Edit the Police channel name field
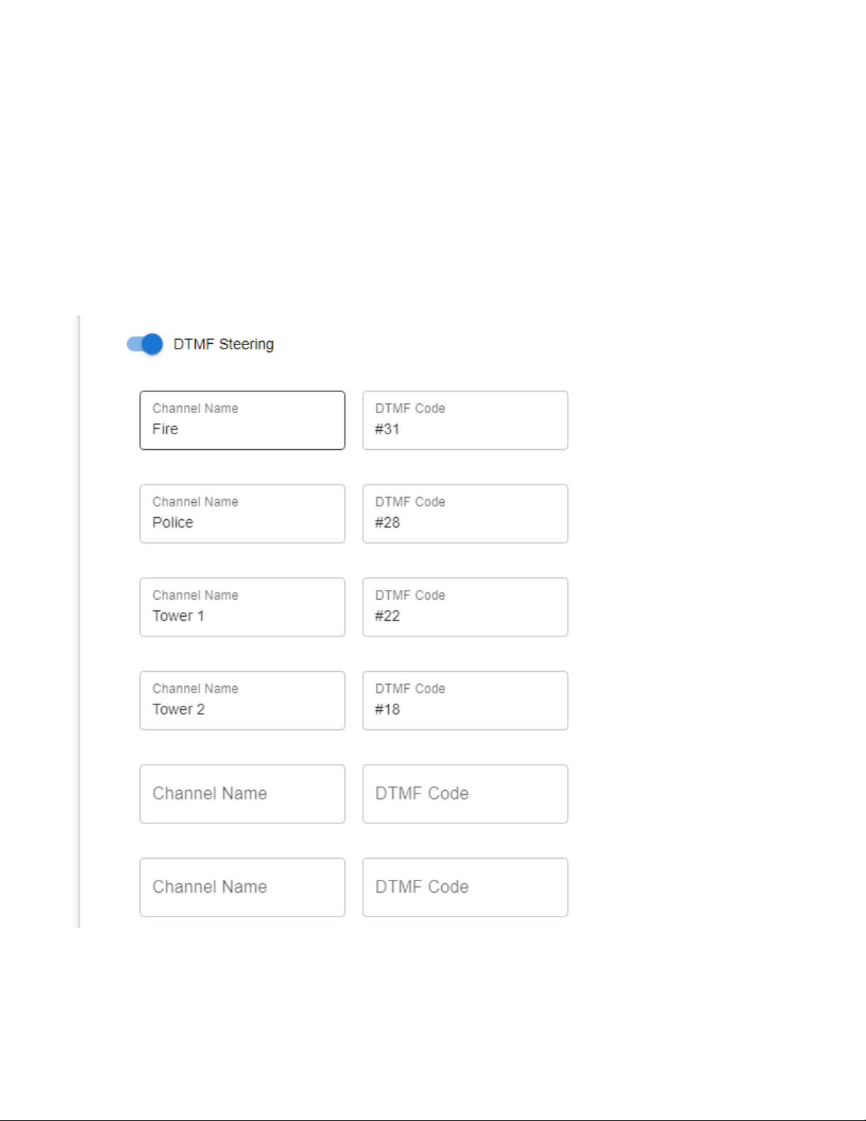Screen dimensions: 866x1121 (242, 513)
